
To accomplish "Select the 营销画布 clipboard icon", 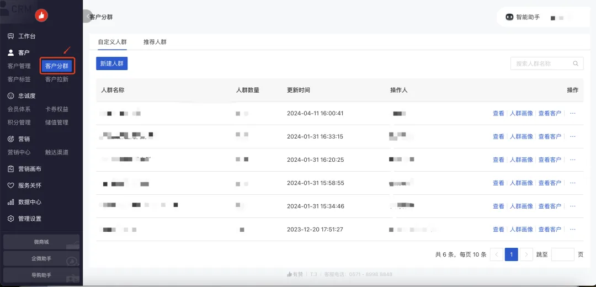I will tap(10, 169).
